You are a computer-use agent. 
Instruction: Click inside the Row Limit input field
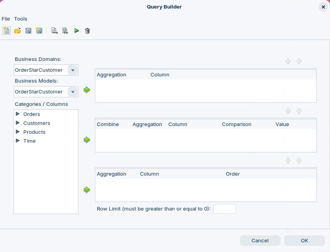224,209
